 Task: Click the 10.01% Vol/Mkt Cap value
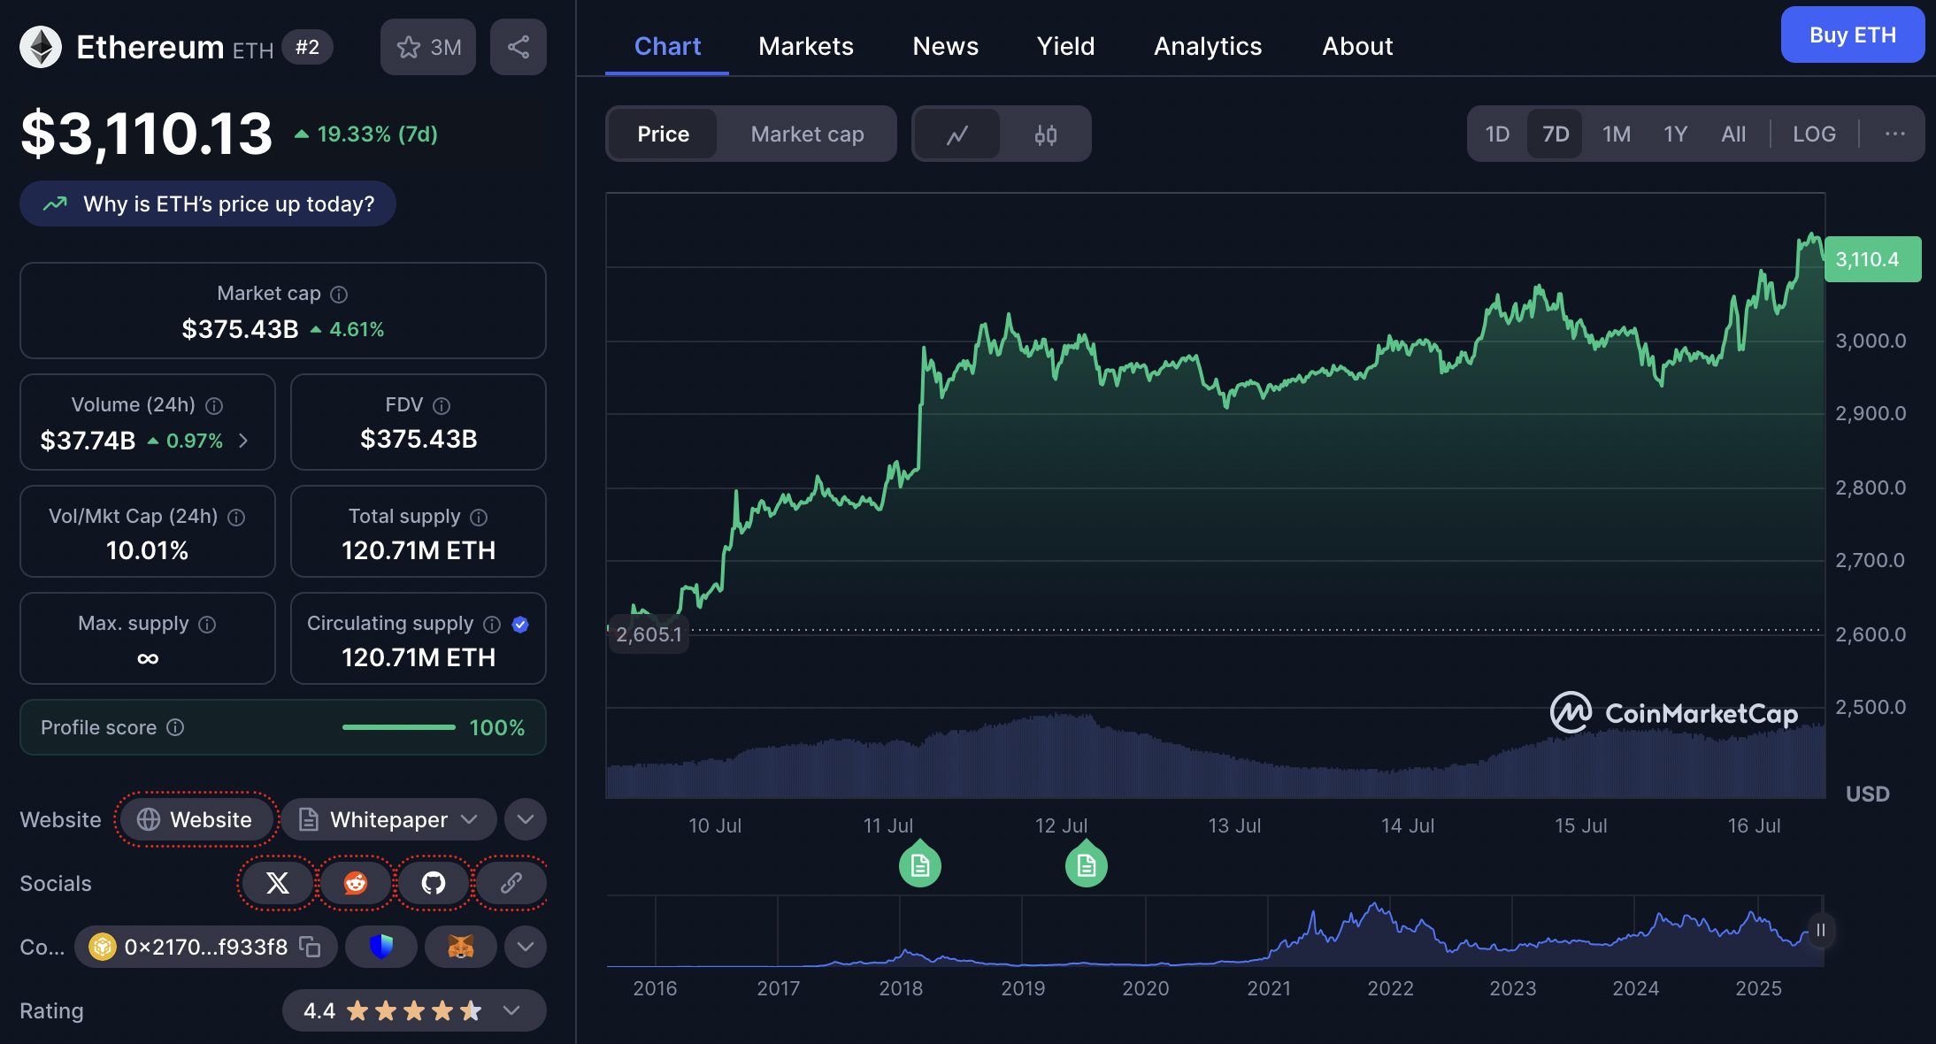click(x=147, y=550)
